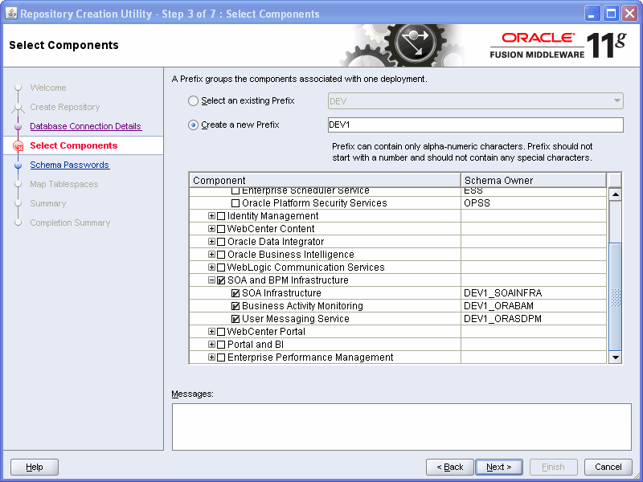Uncheck the User Messaging Service checkbox
Viewport: 643px width, 482px height.
[235, 319]
